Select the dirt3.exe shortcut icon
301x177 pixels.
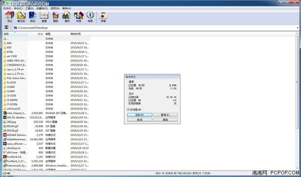[x=5, y=152]
